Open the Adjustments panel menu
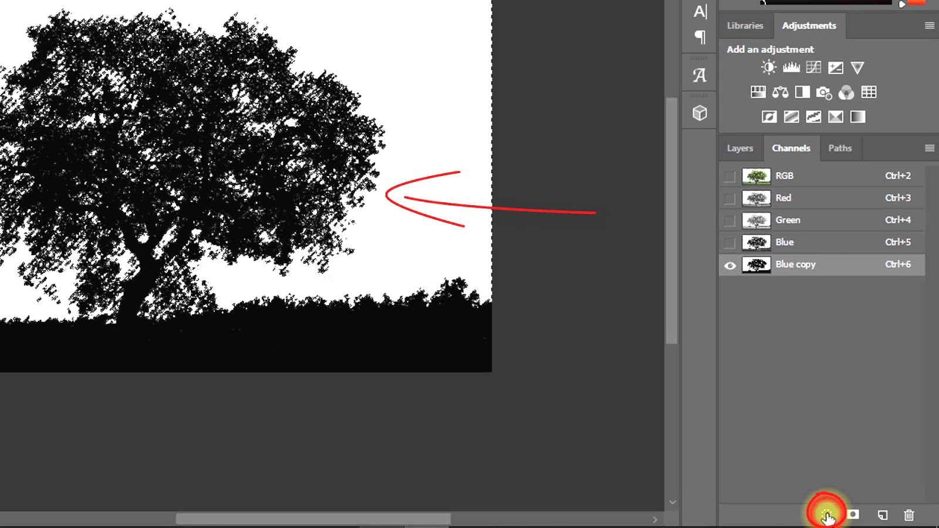939x528 pixels. click(929, 25)
